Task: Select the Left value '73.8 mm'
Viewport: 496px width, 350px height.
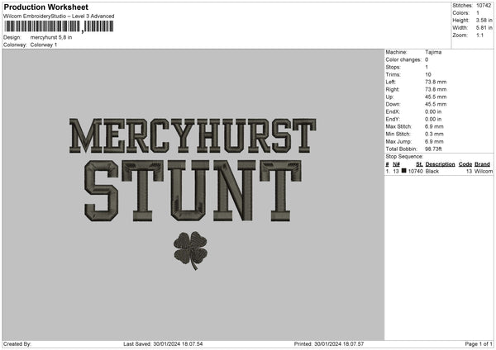Action: [436, 82]
